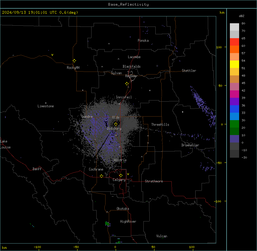257x251 pixels.
Task: Click the purple echo streak northeast of Drumheller
Action: pyautogui.click(x=203, y=106)
